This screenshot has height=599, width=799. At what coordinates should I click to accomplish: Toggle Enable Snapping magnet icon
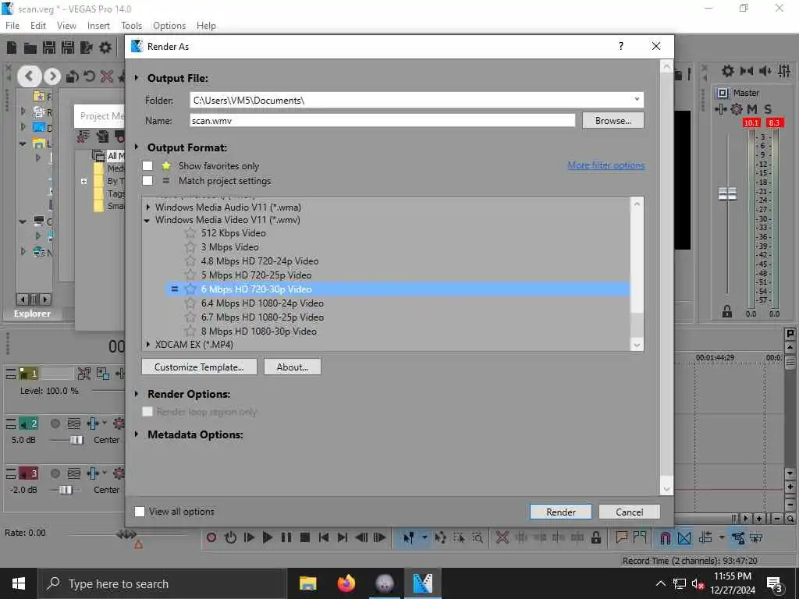666,537
